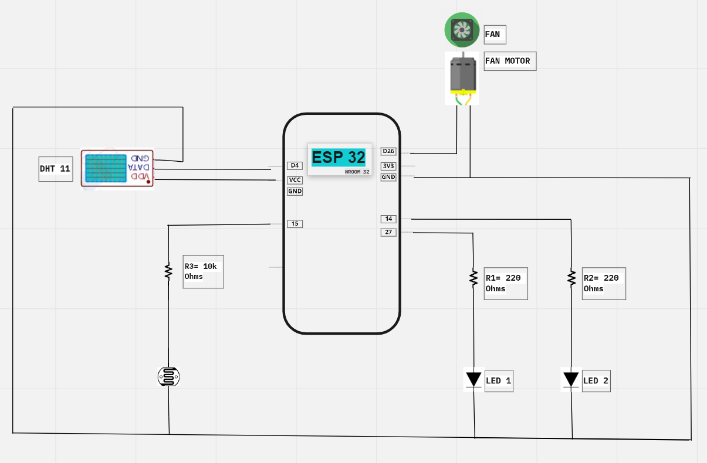Click the photoresistor LDR symbol
The height and width of the screenshot is (463, 707).
168,377
